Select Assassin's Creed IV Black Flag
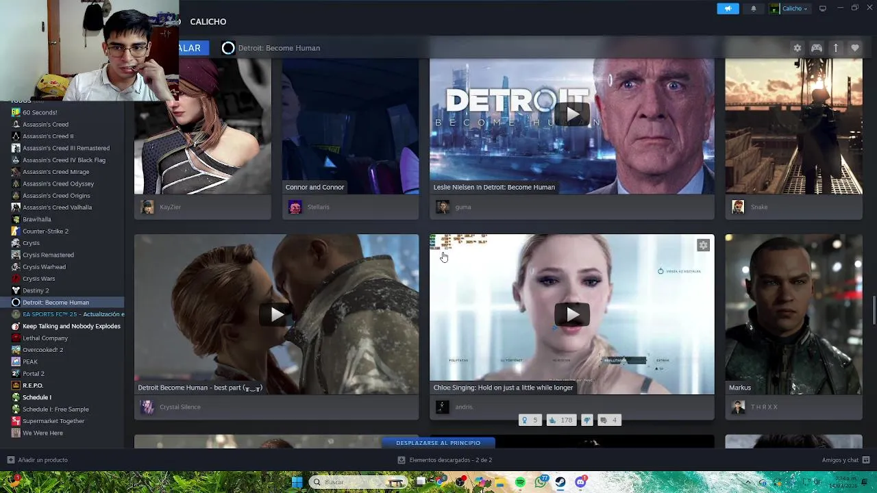Viewport: 877px width, 493px height. tap(64, 160)
